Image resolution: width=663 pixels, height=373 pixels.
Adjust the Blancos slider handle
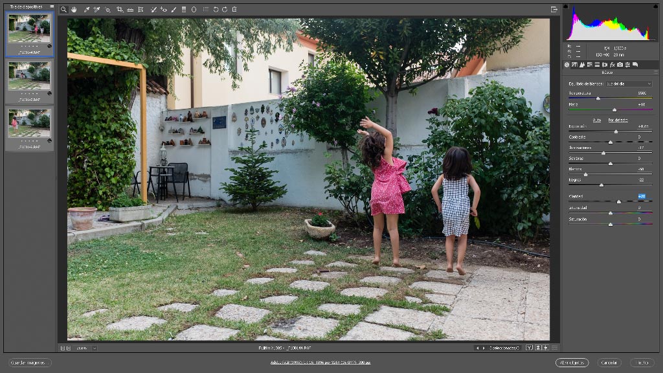click(x=585, y=174)
